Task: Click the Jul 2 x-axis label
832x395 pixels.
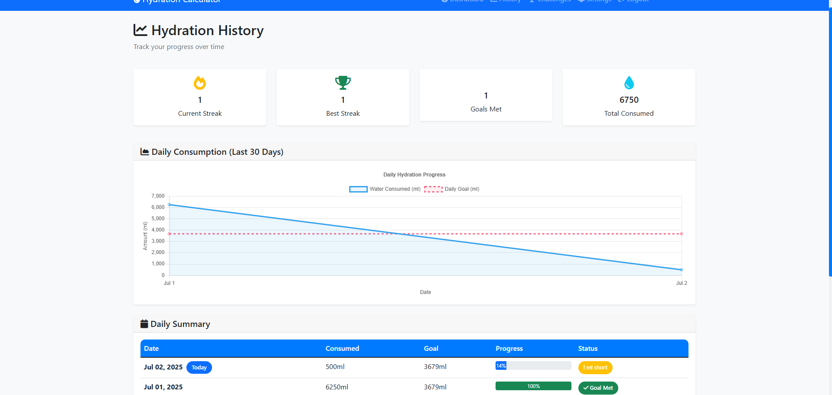Action: (x=682, y=283)
